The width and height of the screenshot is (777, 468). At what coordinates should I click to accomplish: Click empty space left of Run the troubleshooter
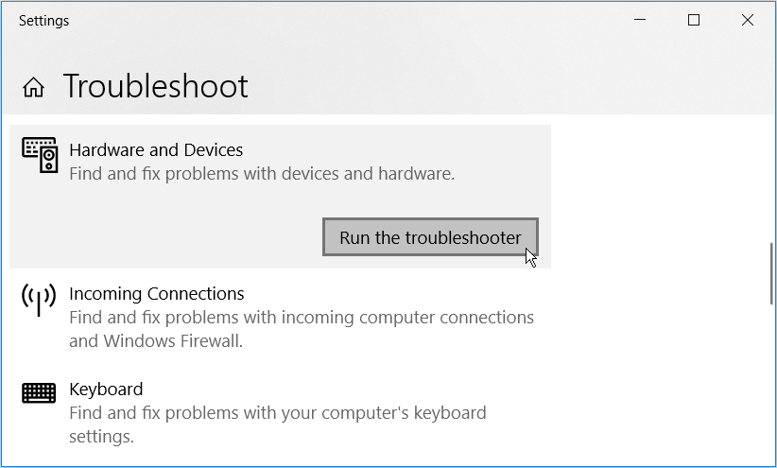click(x=170, y=237)
